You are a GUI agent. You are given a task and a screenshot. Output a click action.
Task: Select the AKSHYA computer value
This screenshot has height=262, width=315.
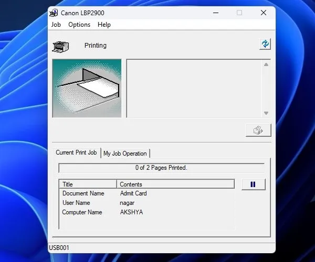click(131, 212)
